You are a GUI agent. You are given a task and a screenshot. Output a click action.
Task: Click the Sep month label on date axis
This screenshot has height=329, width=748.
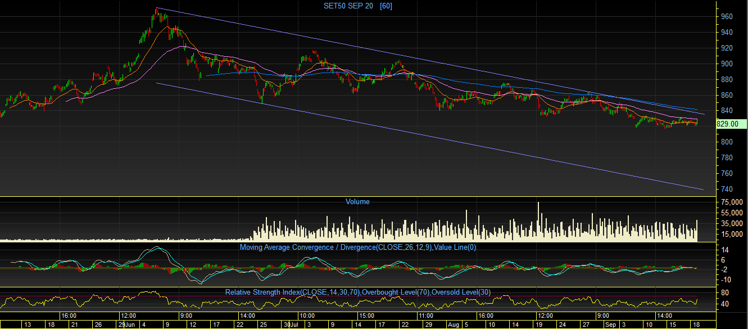[611, 325]
